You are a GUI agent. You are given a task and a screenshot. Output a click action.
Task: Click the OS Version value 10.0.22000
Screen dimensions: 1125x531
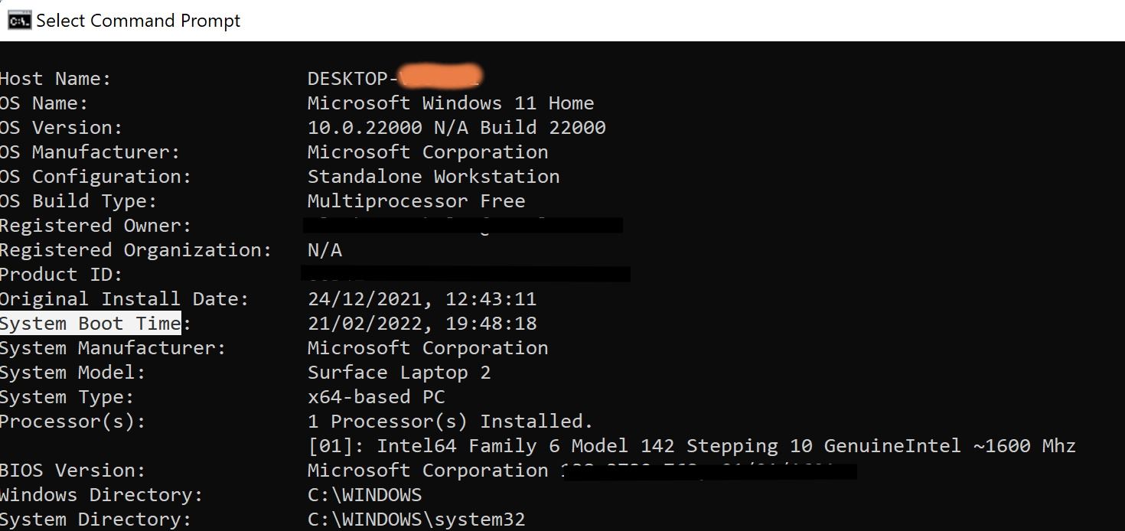click(x=364, y=128)
